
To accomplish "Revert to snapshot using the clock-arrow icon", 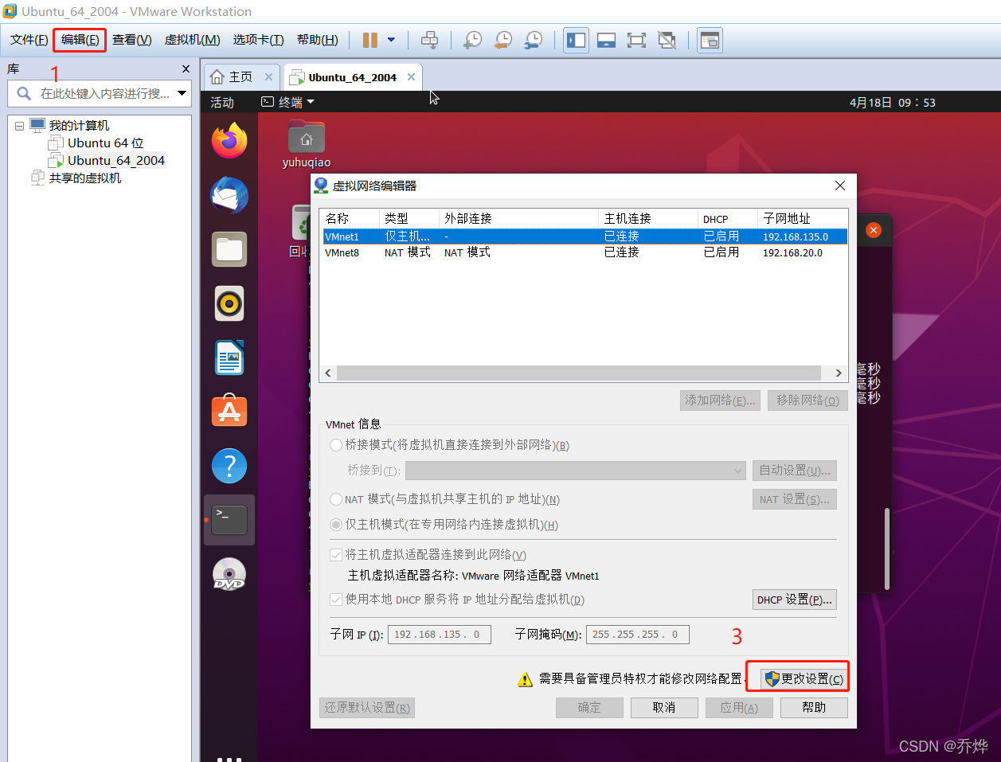I will coord(503,40).
